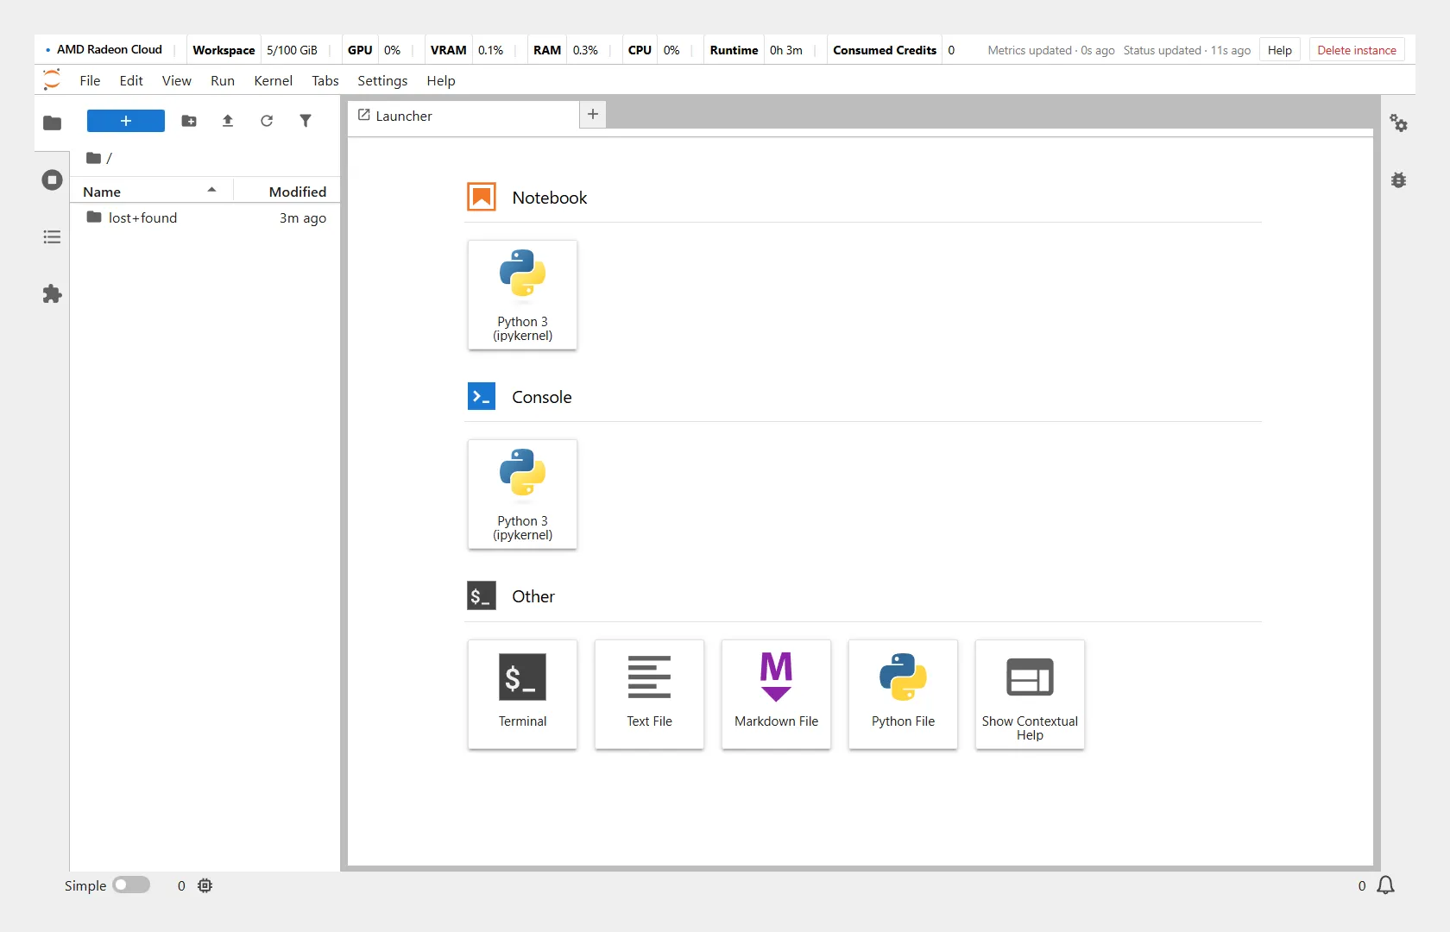
Task: Click the Upload Files icon
Action: pos(228,121)
